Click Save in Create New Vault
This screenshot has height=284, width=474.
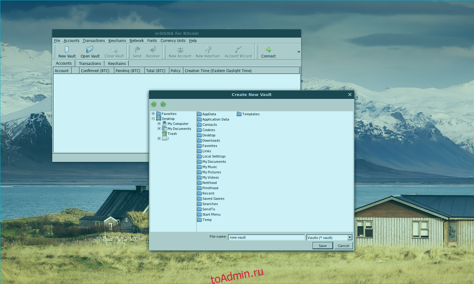(323, 246)
